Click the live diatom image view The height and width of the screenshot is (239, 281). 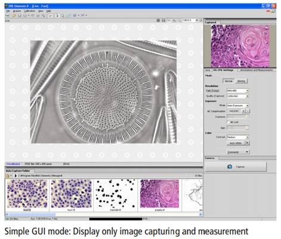click(x=103, y=92)
